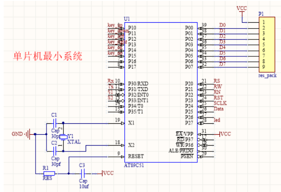
Task: Select the P35/T1 pin label
Action: click(x=135, y=111)
